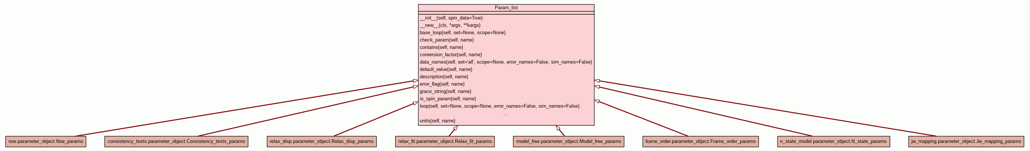Click the is_spin_param method entry
Image resolution: width=1030 pixels, height=151 pixels.
click(448, 99)
